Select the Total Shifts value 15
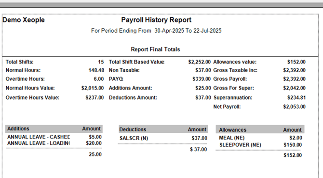Image resolution: width=323 pixels, height=178 pixels. [101, 62]
